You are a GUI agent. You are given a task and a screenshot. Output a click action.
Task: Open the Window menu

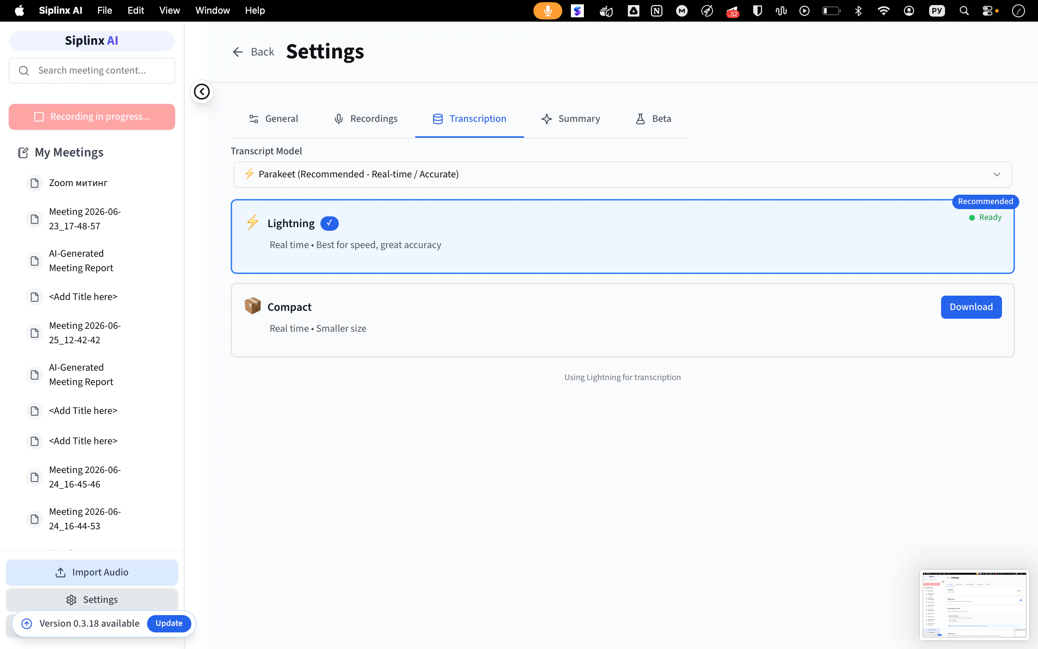[x=212, y=11]
